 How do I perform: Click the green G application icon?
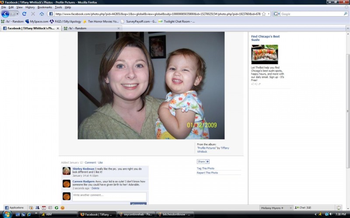pos(56,208)
